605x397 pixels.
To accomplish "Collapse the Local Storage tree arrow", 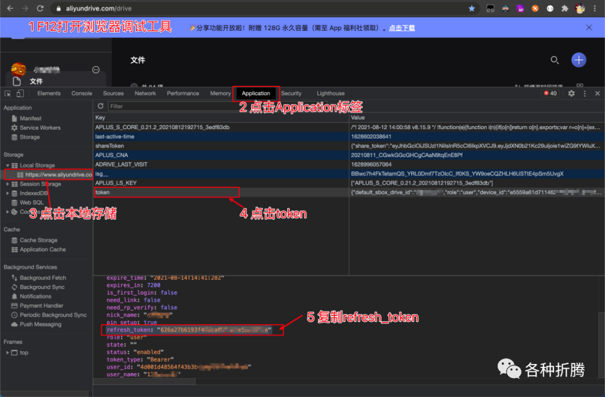I will pos(7,165).
